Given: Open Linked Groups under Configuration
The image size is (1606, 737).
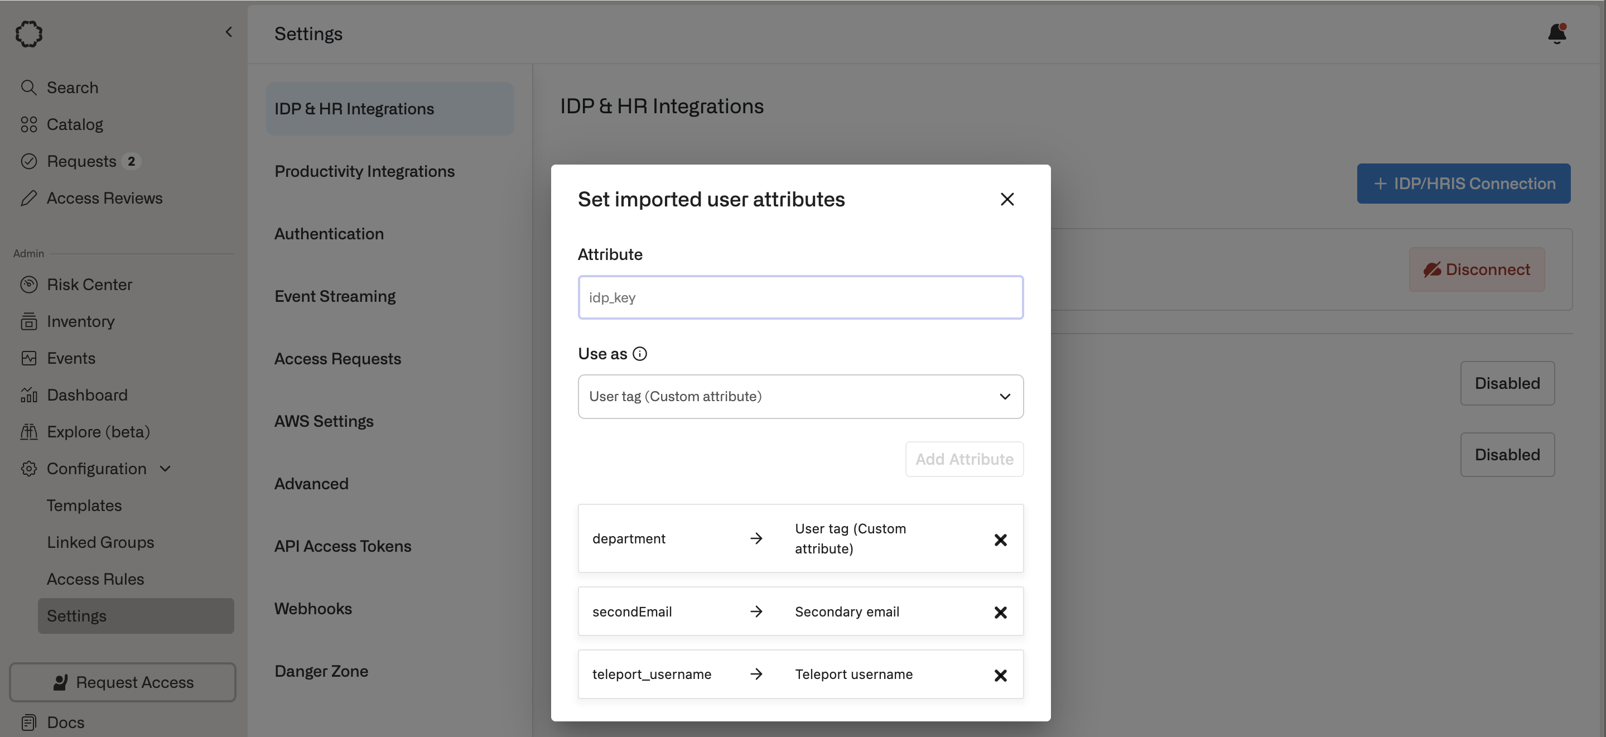Looking at the screenshot, I should coord(100,542).
